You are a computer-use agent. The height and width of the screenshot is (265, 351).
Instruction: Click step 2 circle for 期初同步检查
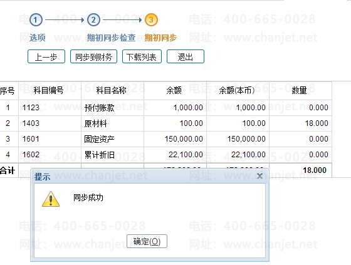pos(93,20)
